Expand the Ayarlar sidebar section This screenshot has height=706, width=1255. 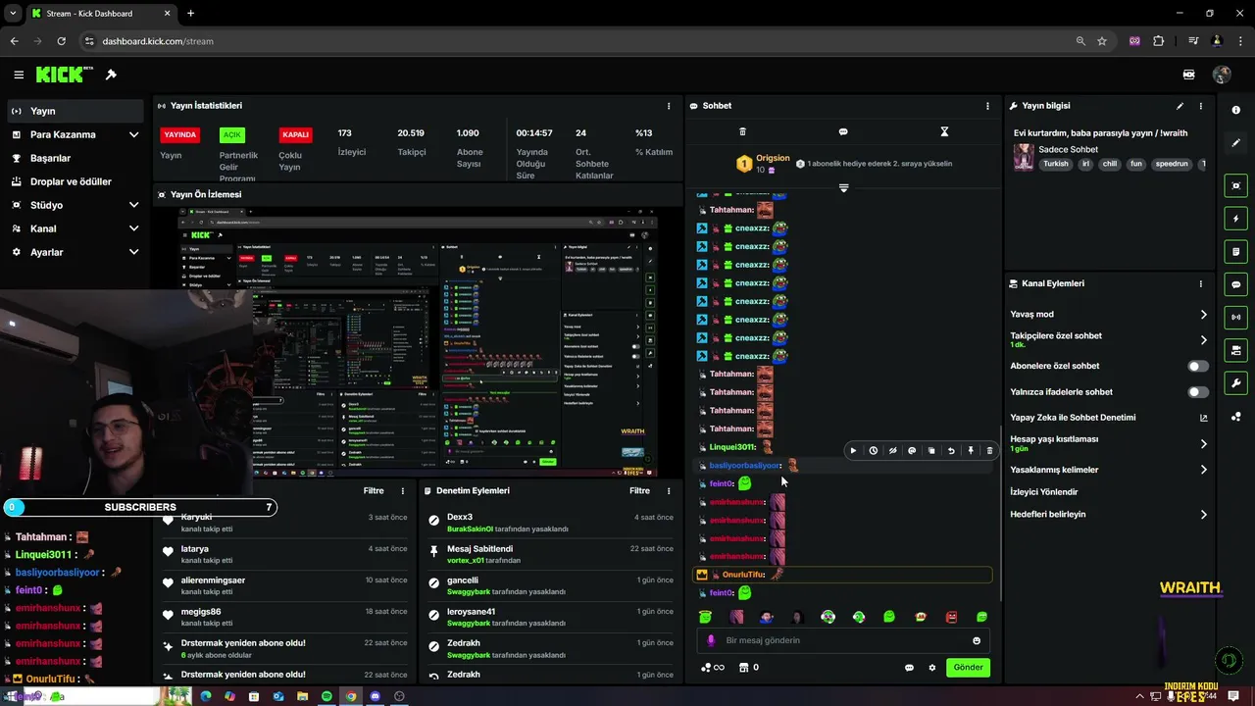click(75, 252)
